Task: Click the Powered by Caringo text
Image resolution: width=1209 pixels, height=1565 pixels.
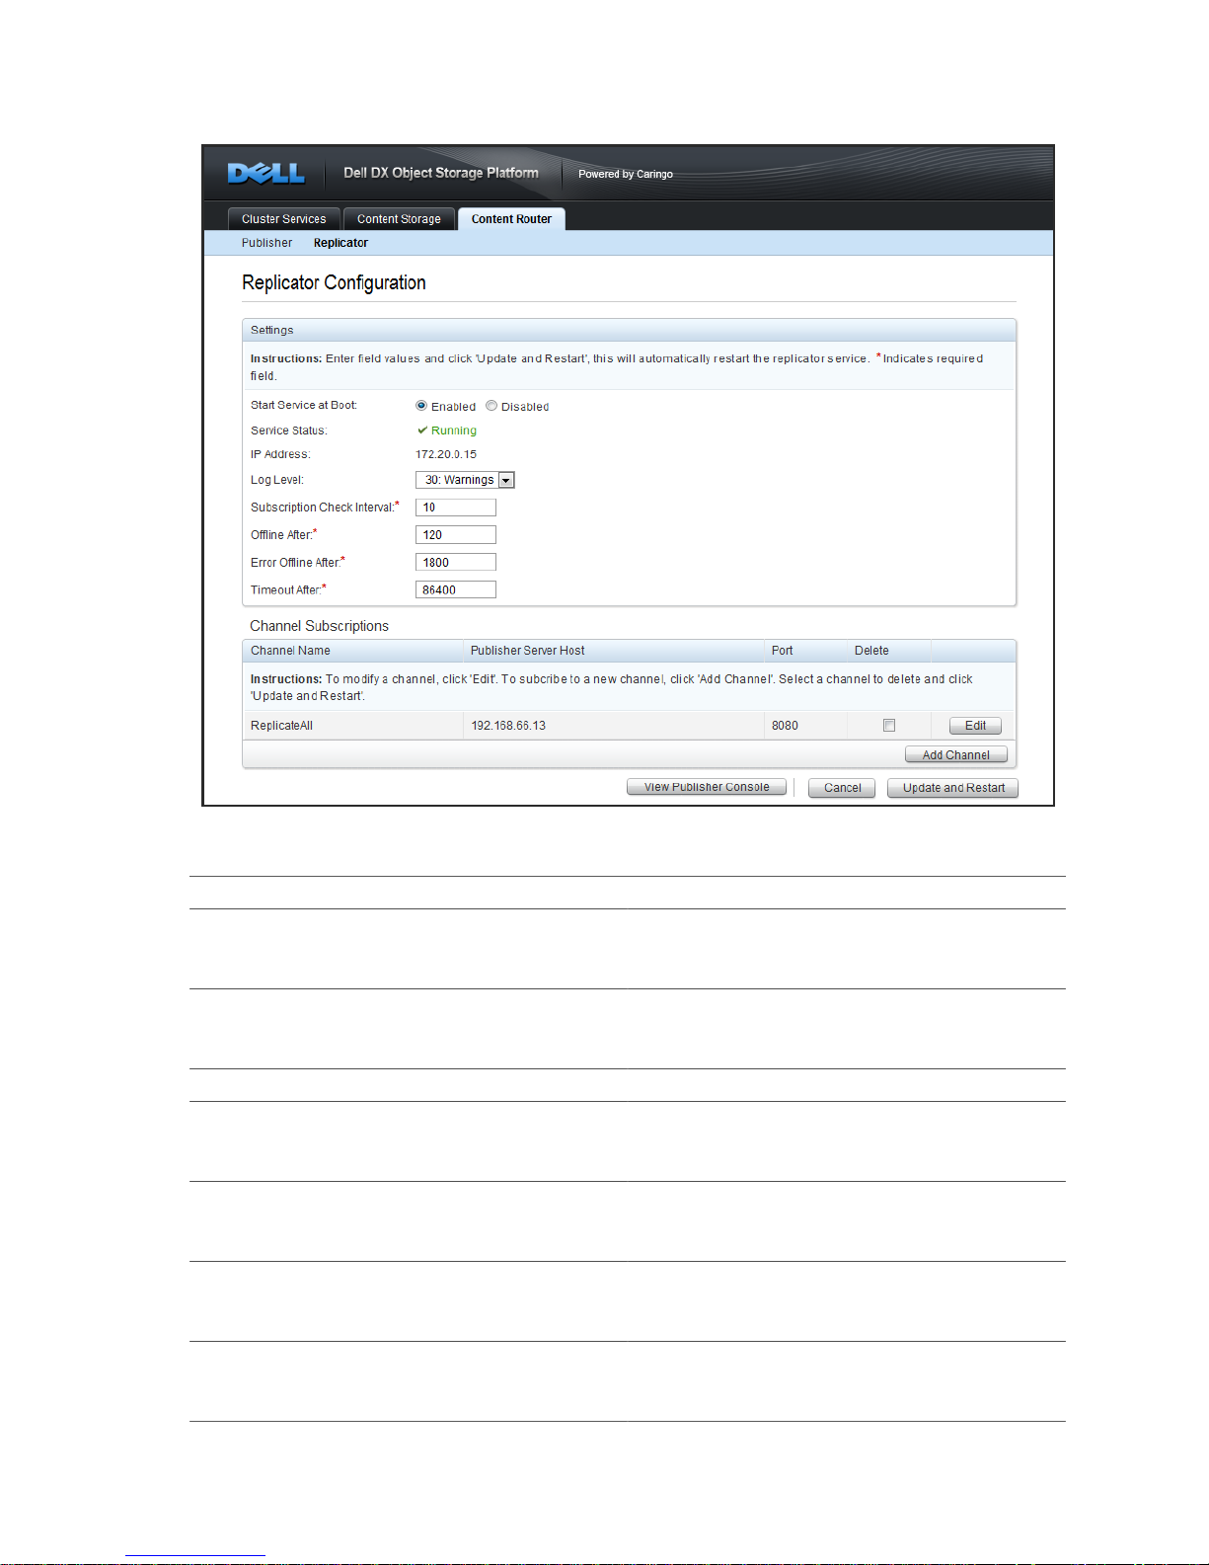Action: [626, 174]
